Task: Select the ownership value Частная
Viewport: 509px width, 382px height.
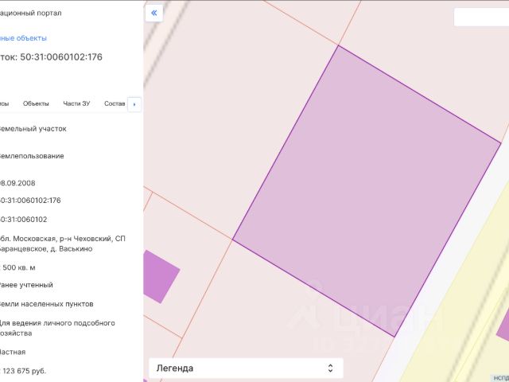Action: click(x=13, y=352)
